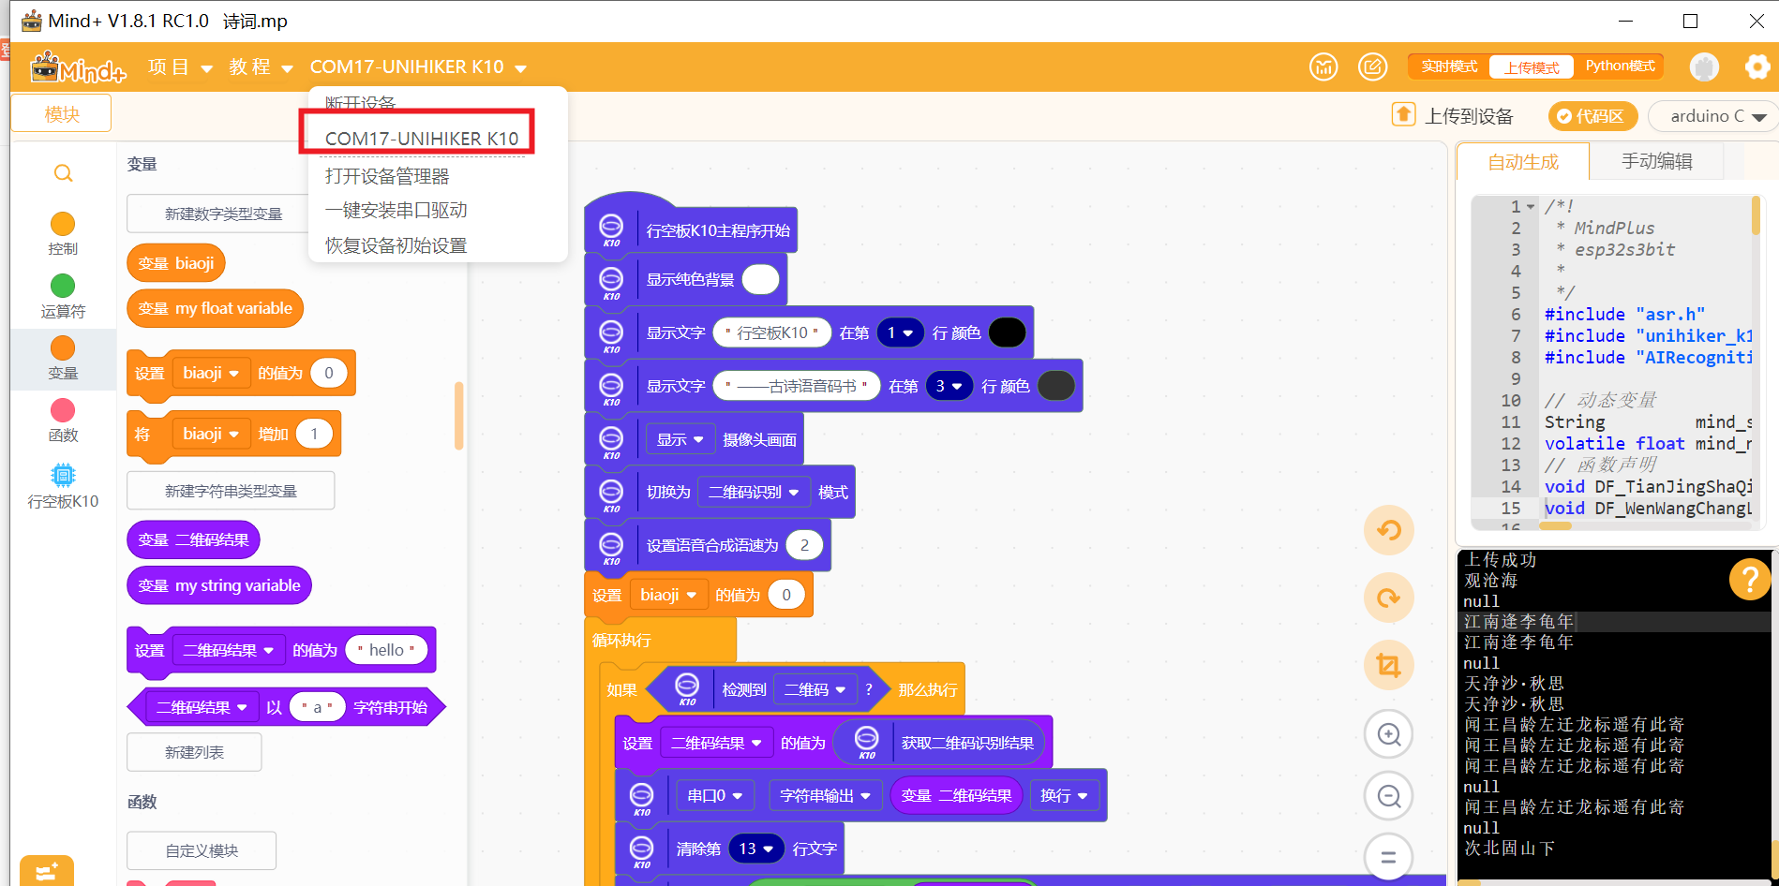Edit 语速 value 2 field
Image resolution: width=1779 pixels, height=886 pixels.
coord(804,545)
